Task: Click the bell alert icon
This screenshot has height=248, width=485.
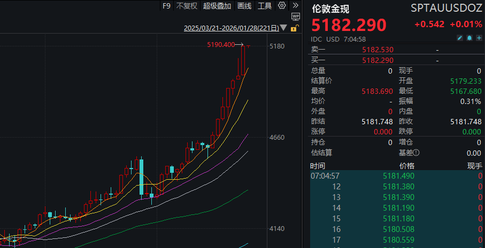Action: (x=469, y=38)
